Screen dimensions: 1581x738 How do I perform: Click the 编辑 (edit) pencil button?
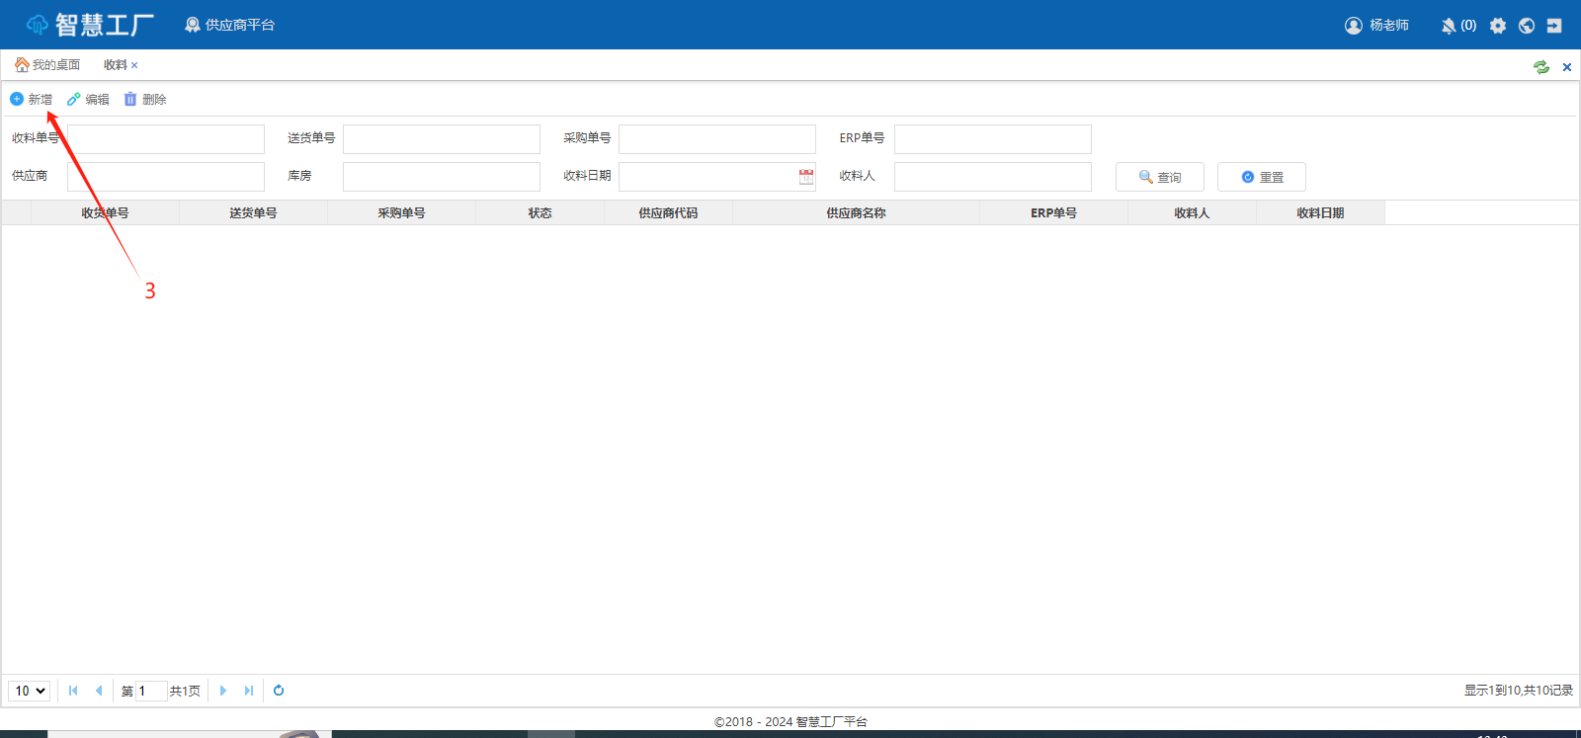(x=88, y=99)
